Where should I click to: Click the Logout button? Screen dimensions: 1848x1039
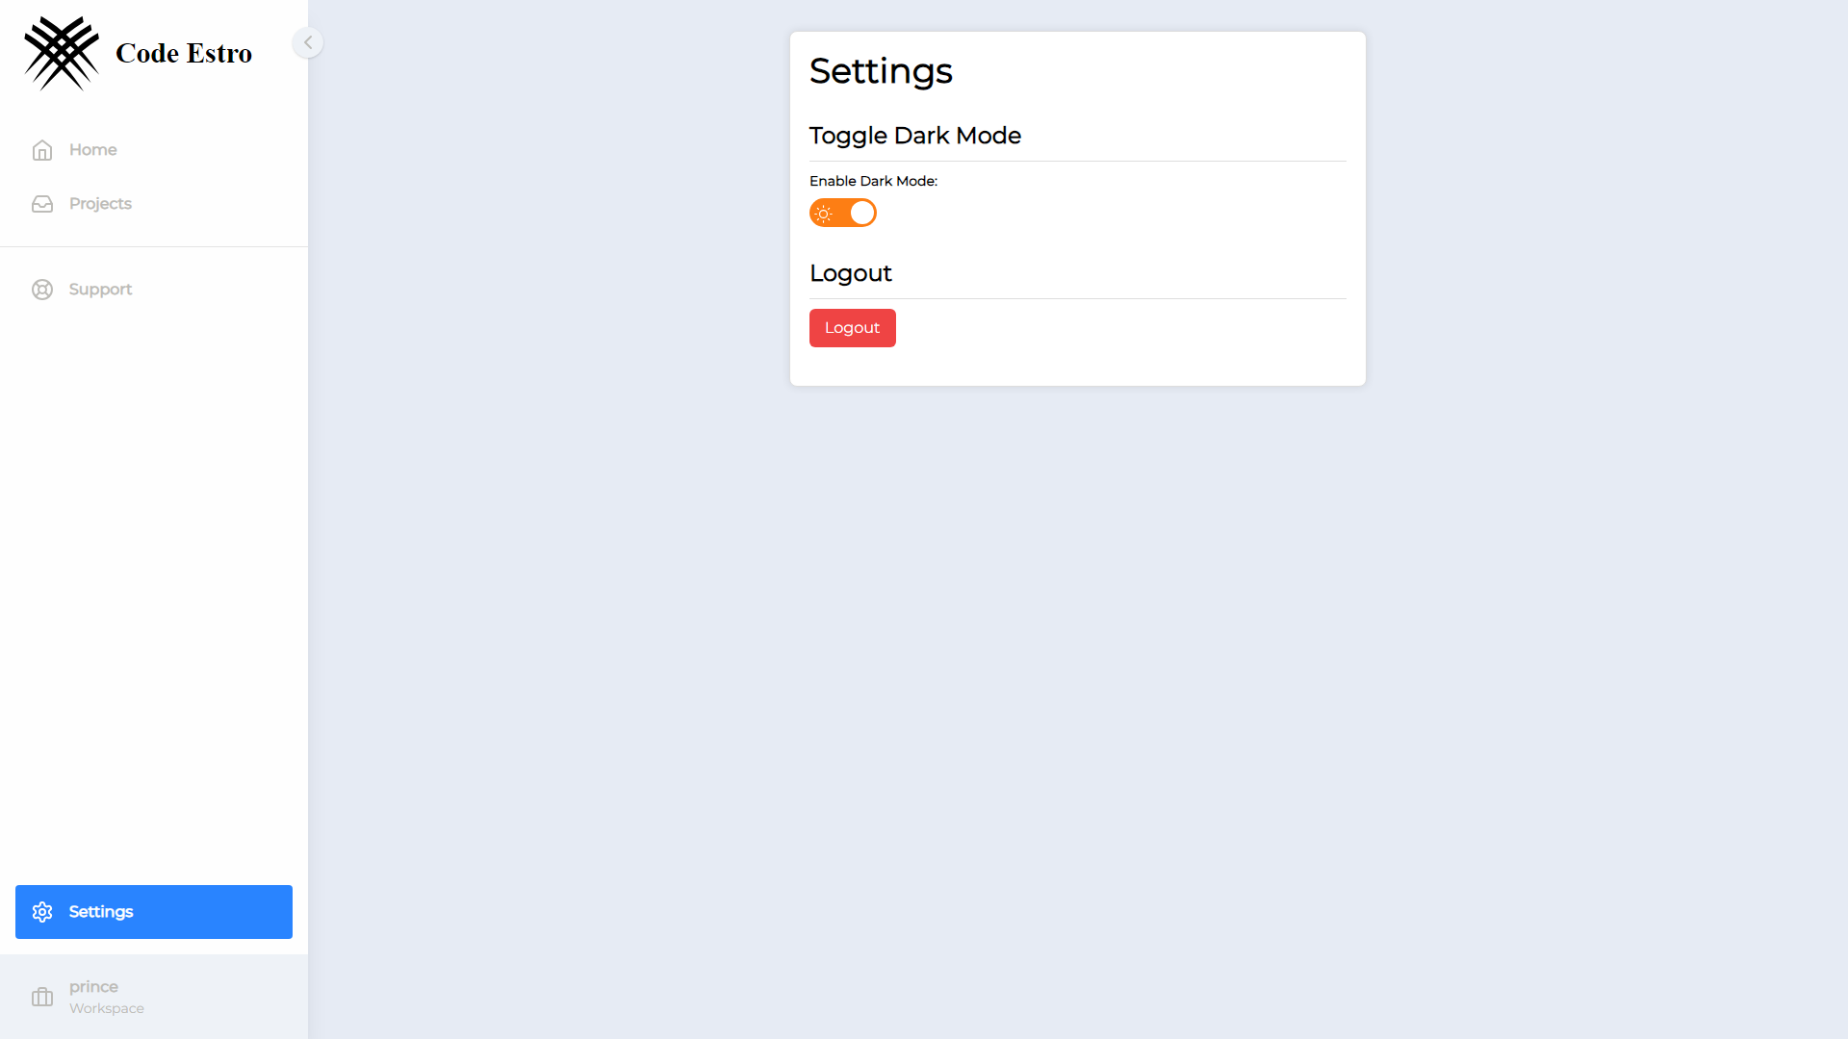[x=852, y=328]
